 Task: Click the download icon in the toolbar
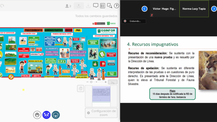click(x=88, y=6)
